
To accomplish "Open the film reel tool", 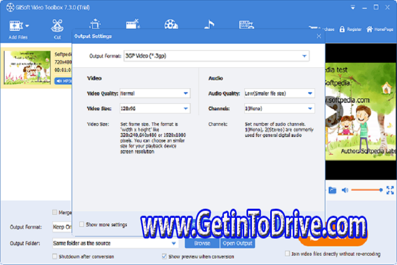I will pyautogui.click(x=171, y=24).
